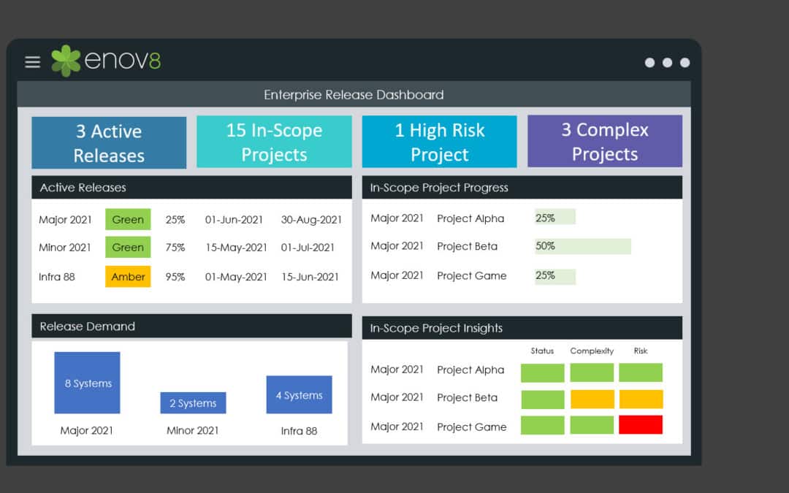Click Project Beta amber Risk cell

(x=641, y=400)
